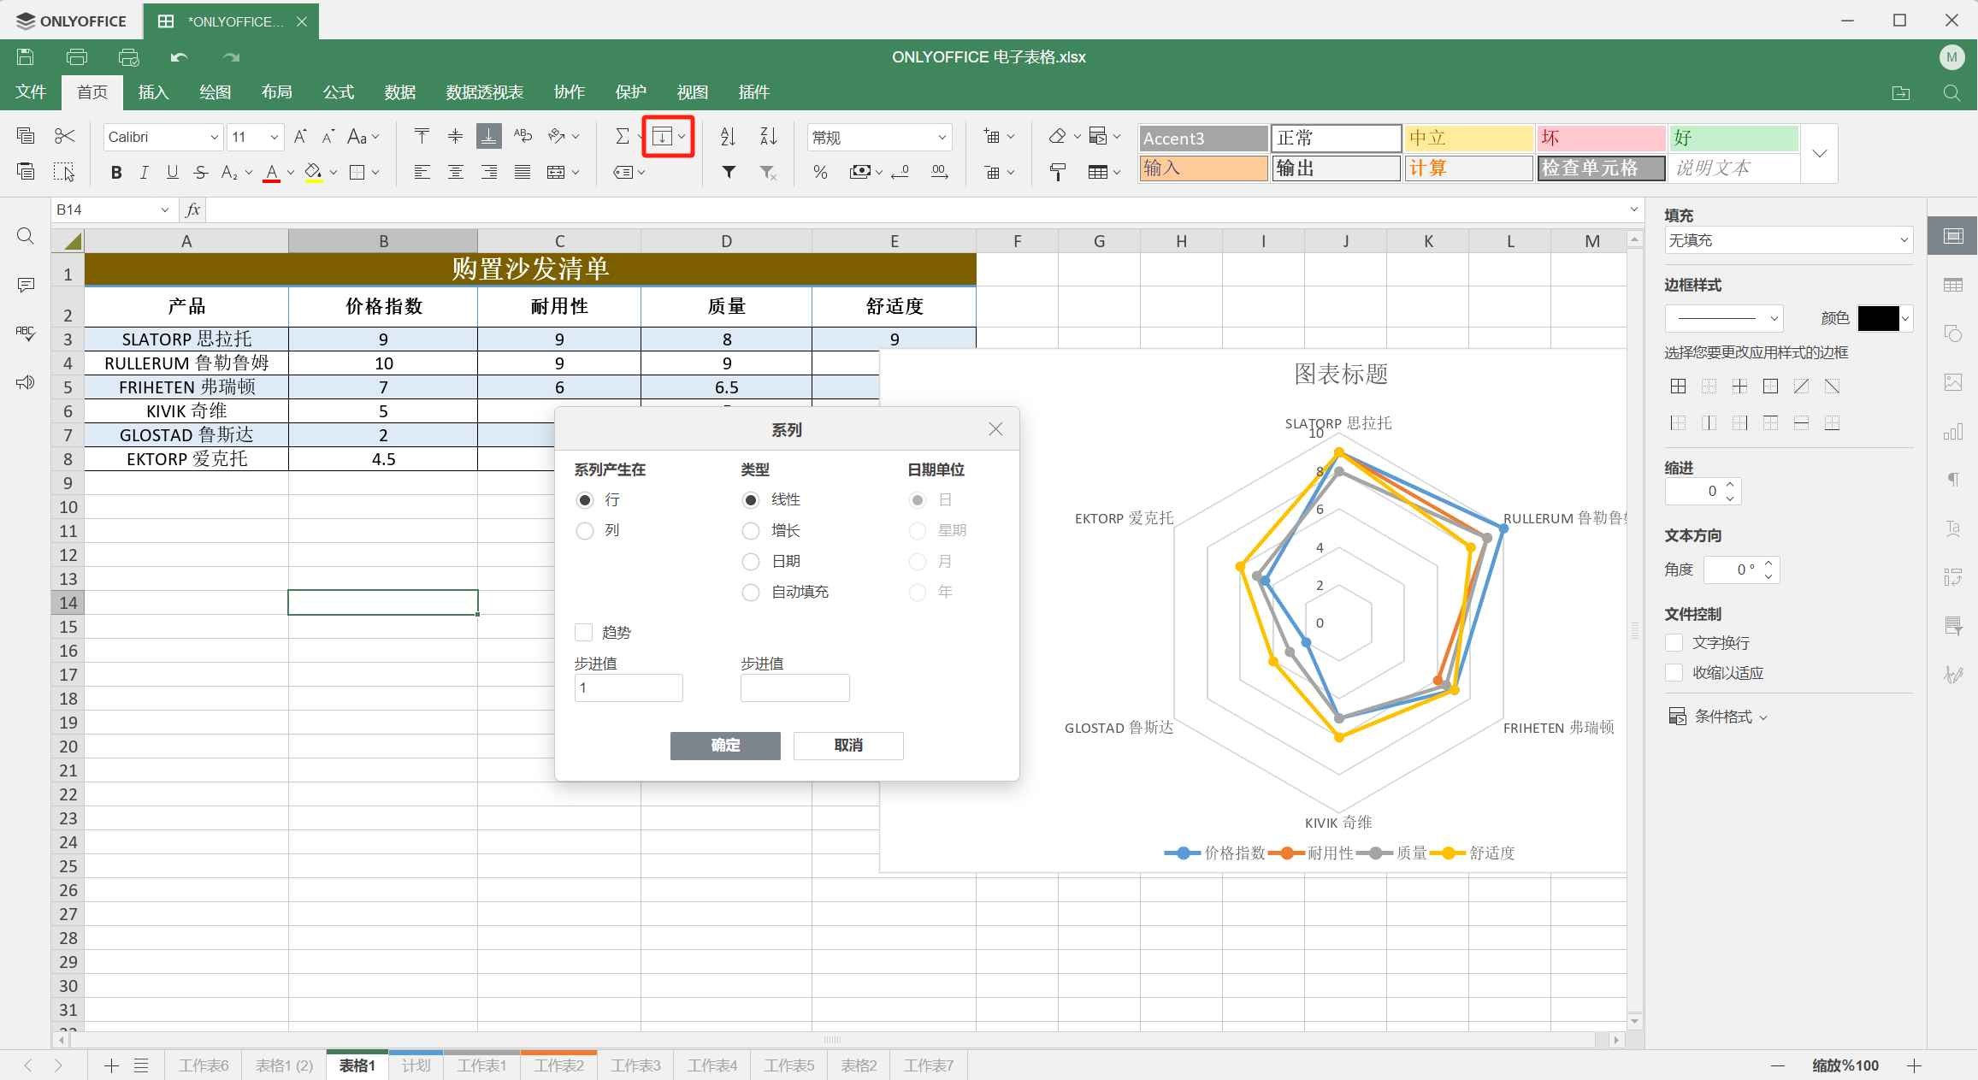Viewport: 1978px width, 1080px height.
Task: Click the Justify alignment icon
Action: 523,173
